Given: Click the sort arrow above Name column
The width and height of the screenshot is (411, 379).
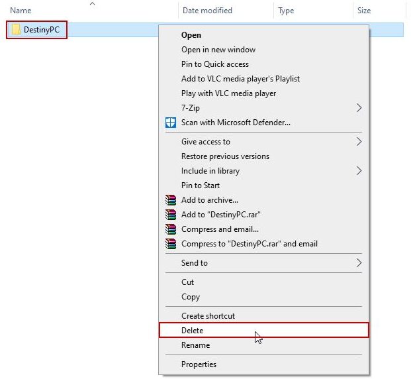Looking at the screenshot, I should coord(92,4).
